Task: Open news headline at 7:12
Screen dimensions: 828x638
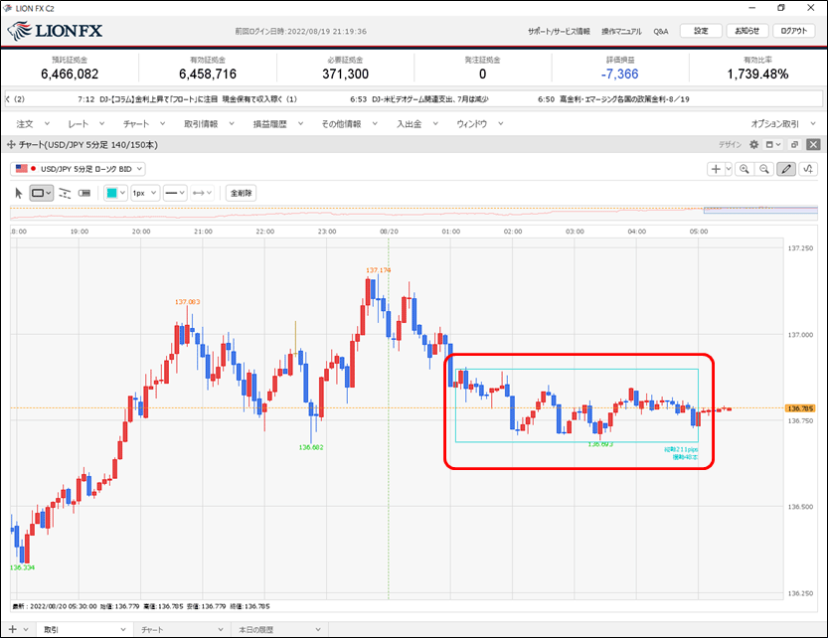Action: click(x=187, y=98)
